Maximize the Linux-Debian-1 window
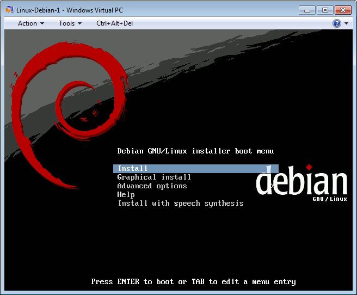This screenshot has width=357, height=295. (x=325, y=10)
